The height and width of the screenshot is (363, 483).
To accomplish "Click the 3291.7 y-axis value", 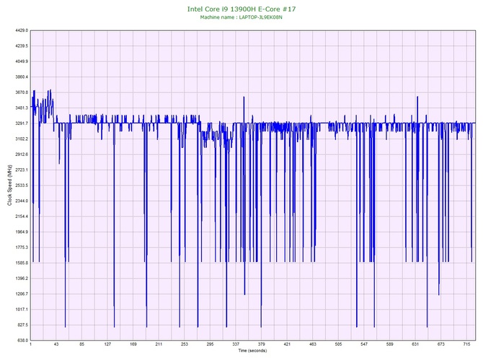I will point(22,123).
